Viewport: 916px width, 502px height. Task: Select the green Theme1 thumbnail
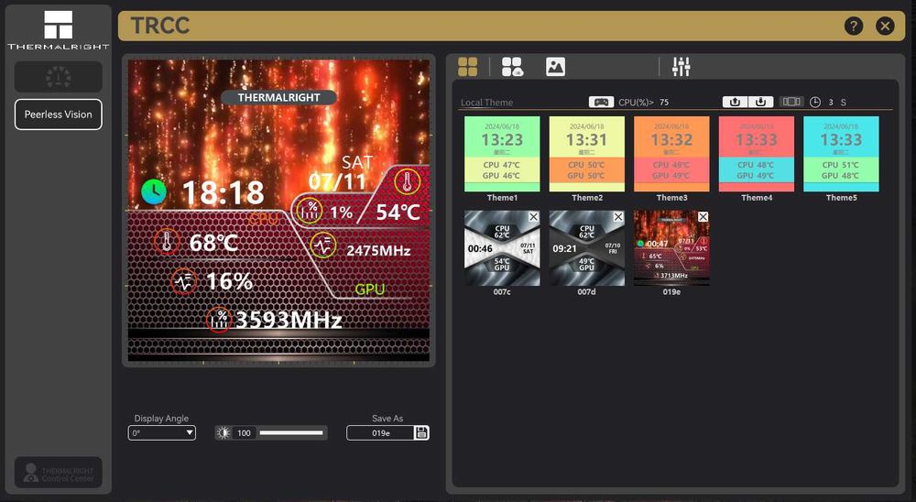point(502,154)
